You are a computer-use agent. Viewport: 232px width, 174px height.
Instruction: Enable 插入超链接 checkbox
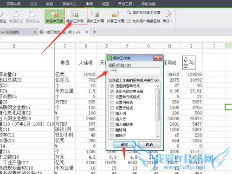point(112,124)
